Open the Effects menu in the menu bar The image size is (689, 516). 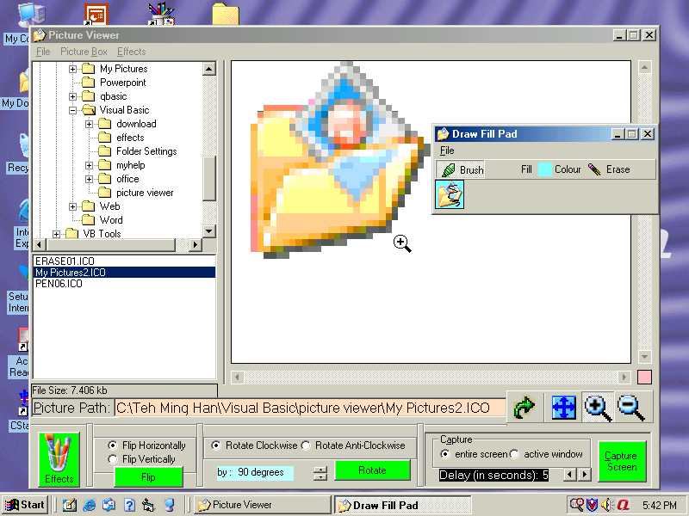132,52
